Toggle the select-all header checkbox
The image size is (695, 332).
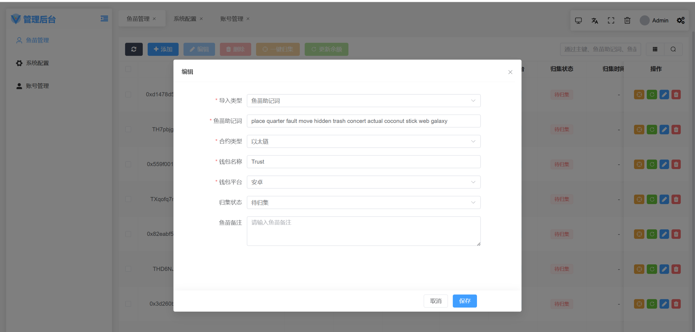click(x=128, y=69)
